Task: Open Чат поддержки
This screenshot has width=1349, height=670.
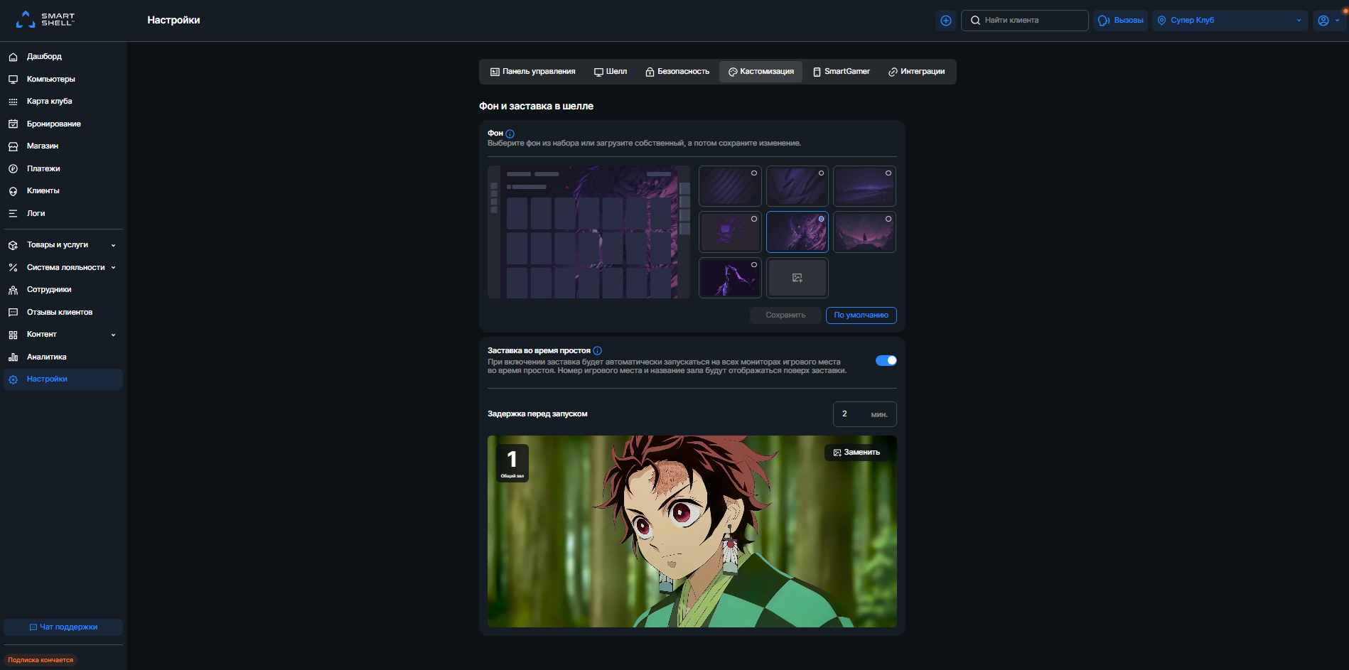Action: [63, 627]
